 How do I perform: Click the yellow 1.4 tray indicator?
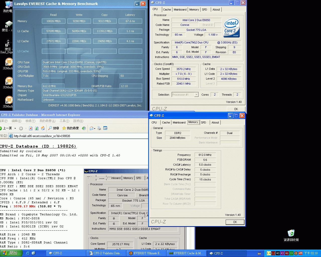tap(269, 253)
